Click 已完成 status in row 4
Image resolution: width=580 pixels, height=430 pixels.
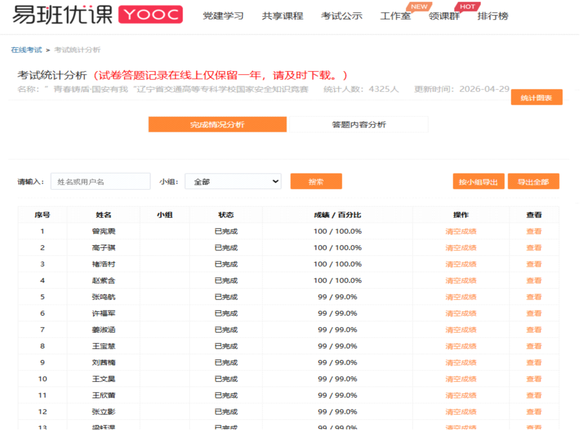226,280
